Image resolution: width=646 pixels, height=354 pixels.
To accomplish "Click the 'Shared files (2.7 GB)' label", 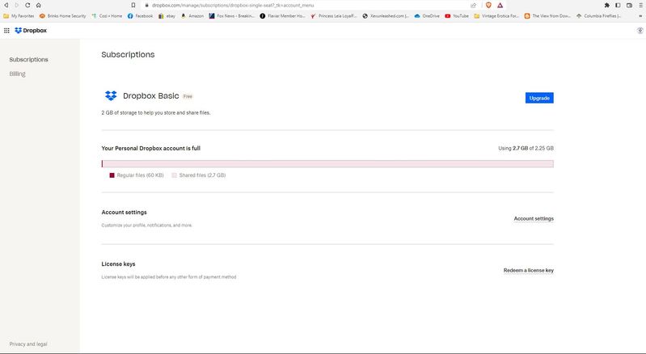I will click(x=202, y=175).
